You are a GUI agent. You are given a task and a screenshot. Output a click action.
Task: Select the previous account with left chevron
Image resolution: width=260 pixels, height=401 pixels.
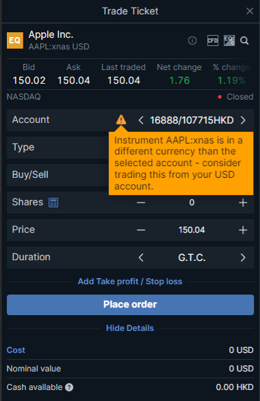click(141, 120)
